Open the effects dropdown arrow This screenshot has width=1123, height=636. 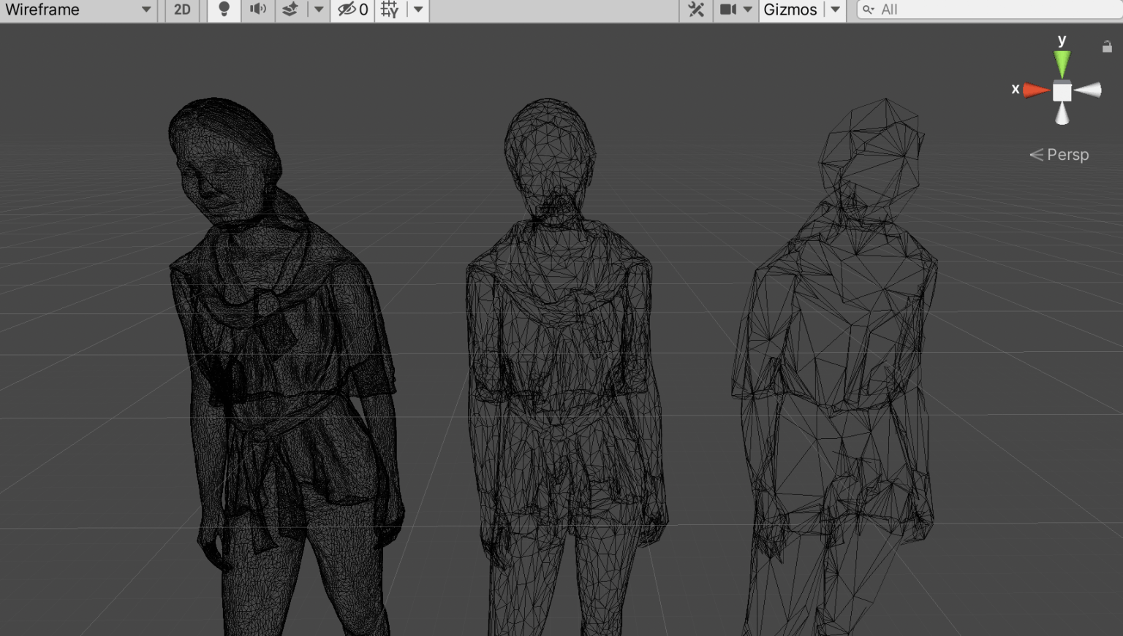(319, 9)
